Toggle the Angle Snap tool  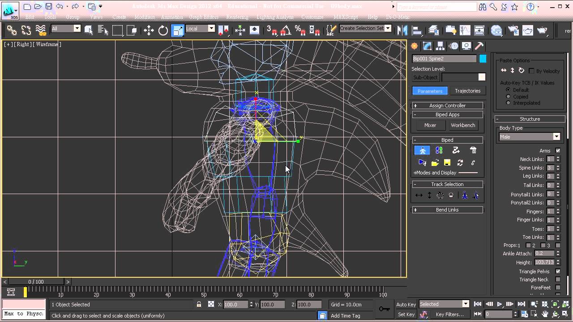point(286,30)
